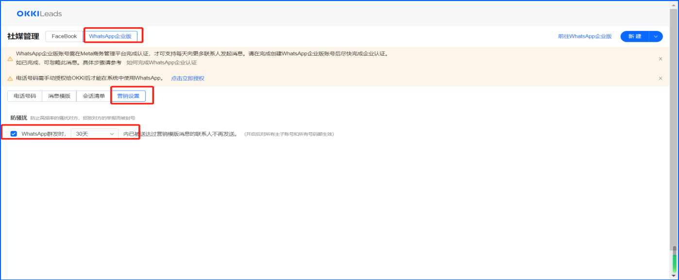Click the 防骚扰 section heading
This screenshot has height=280, width=679.
(x=19, y=118)
